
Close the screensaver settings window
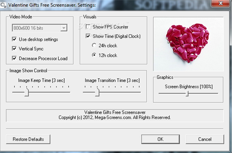tap(220, 3)
